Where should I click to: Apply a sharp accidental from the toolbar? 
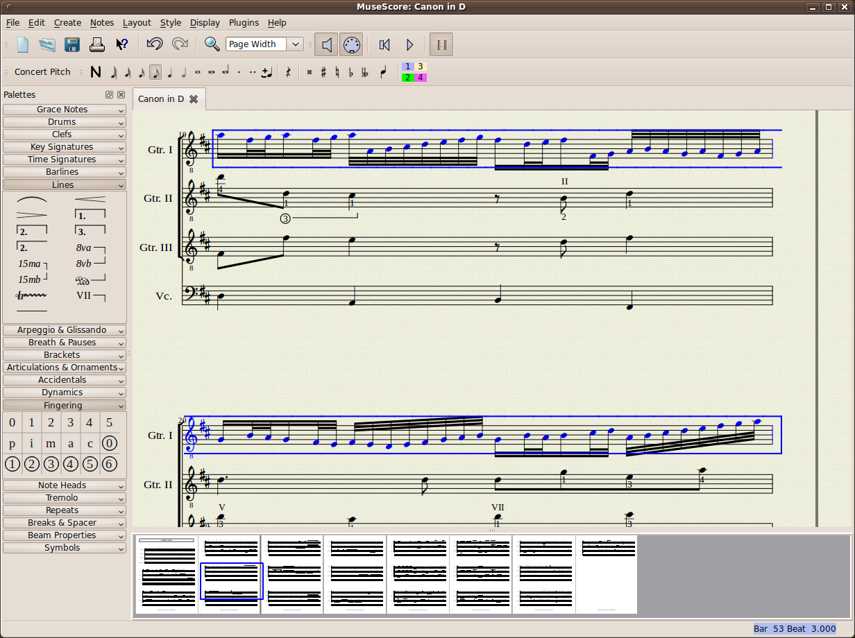pyautogui.click(x=322, y=71)
